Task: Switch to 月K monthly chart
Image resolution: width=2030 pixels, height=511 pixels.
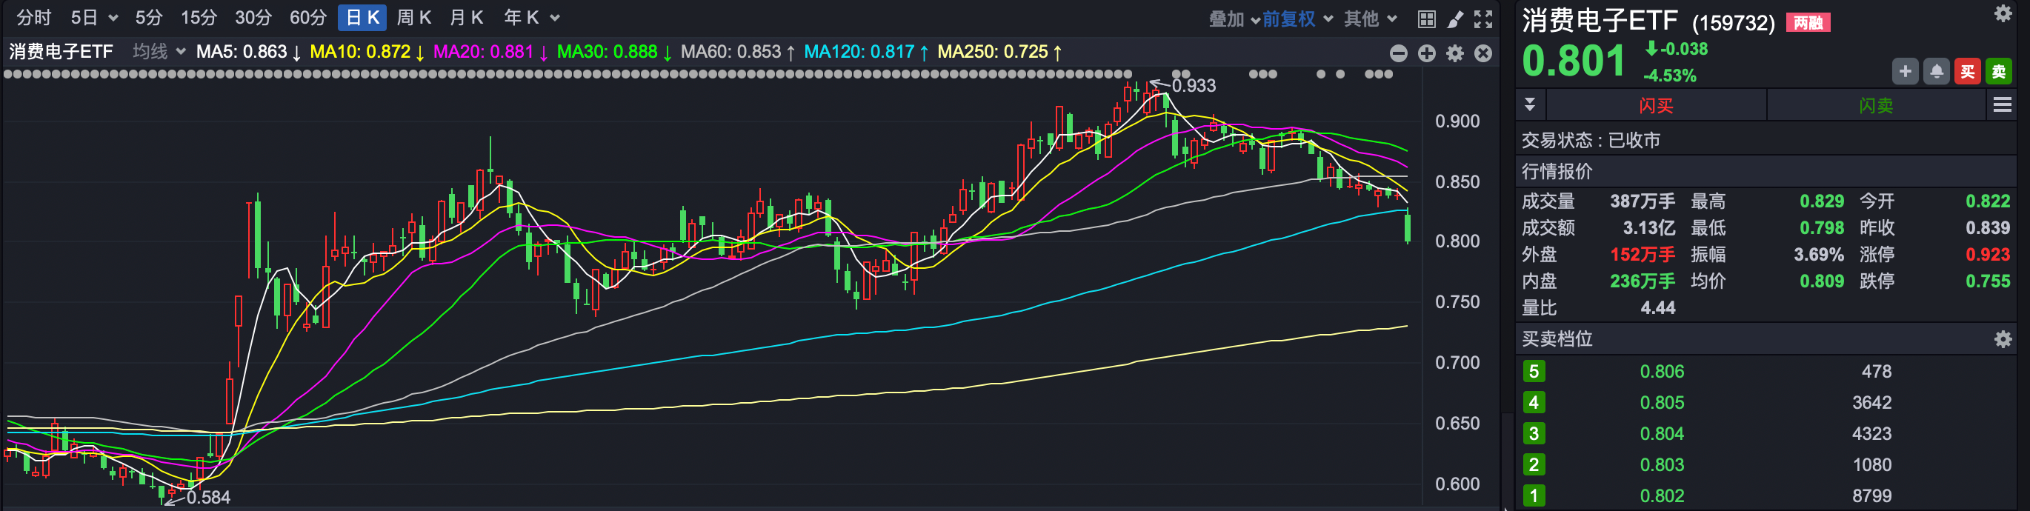Action: coord(466,17)
